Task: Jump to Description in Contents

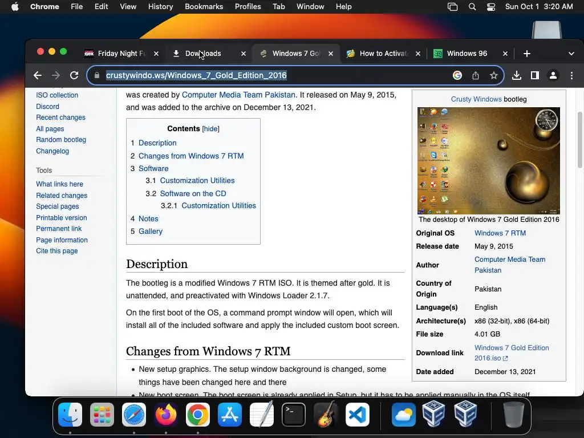Action: (157, 143)
